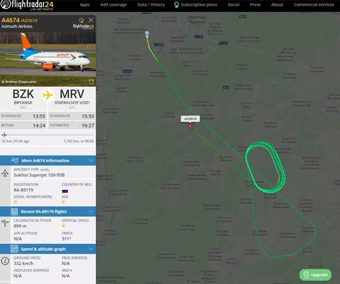Click the flight progress bar plane marker
Screen dimensions: 340x284
click(x=4, y=135)
